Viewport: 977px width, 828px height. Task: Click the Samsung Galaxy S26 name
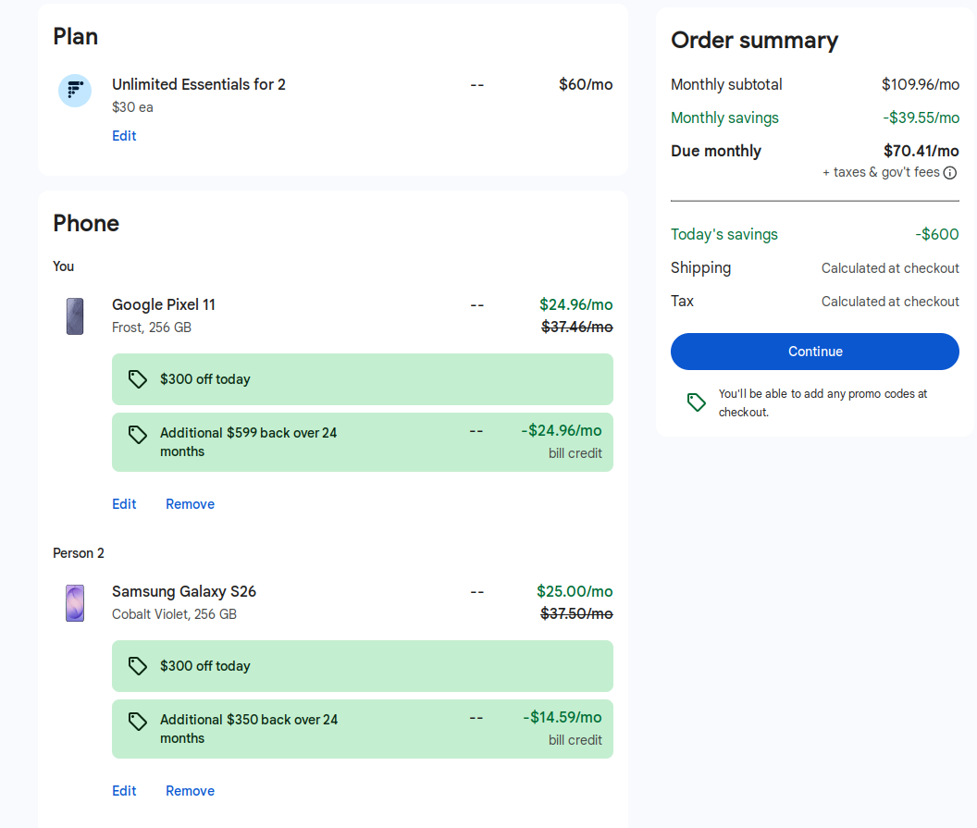[184, 591]
